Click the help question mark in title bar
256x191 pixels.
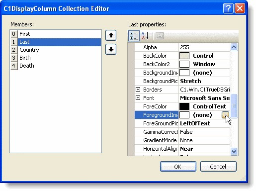click(x=228, y=8)
